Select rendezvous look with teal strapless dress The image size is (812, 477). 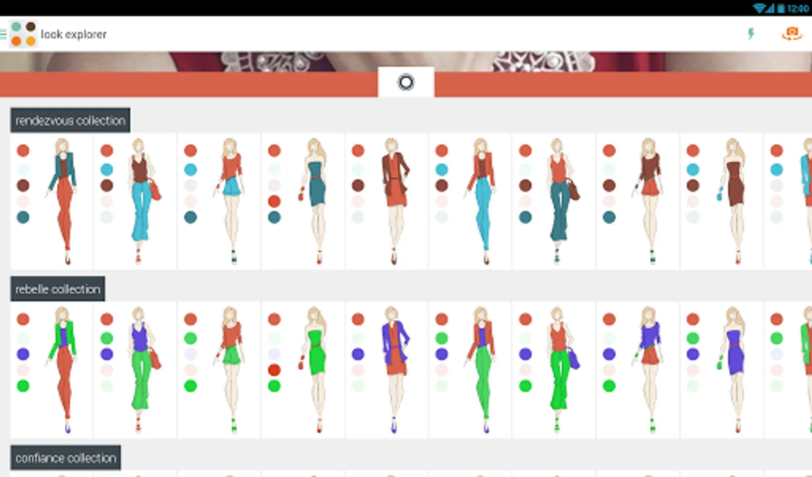[303, 201]
